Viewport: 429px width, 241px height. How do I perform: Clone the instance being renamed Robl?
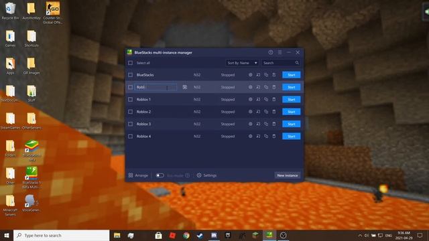pos(266,87)
